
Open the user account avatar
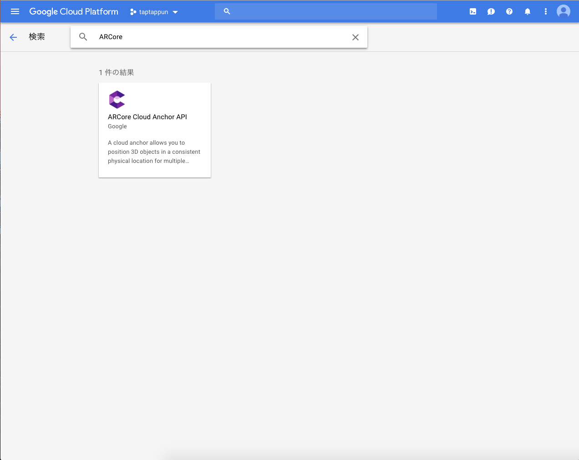563,11
